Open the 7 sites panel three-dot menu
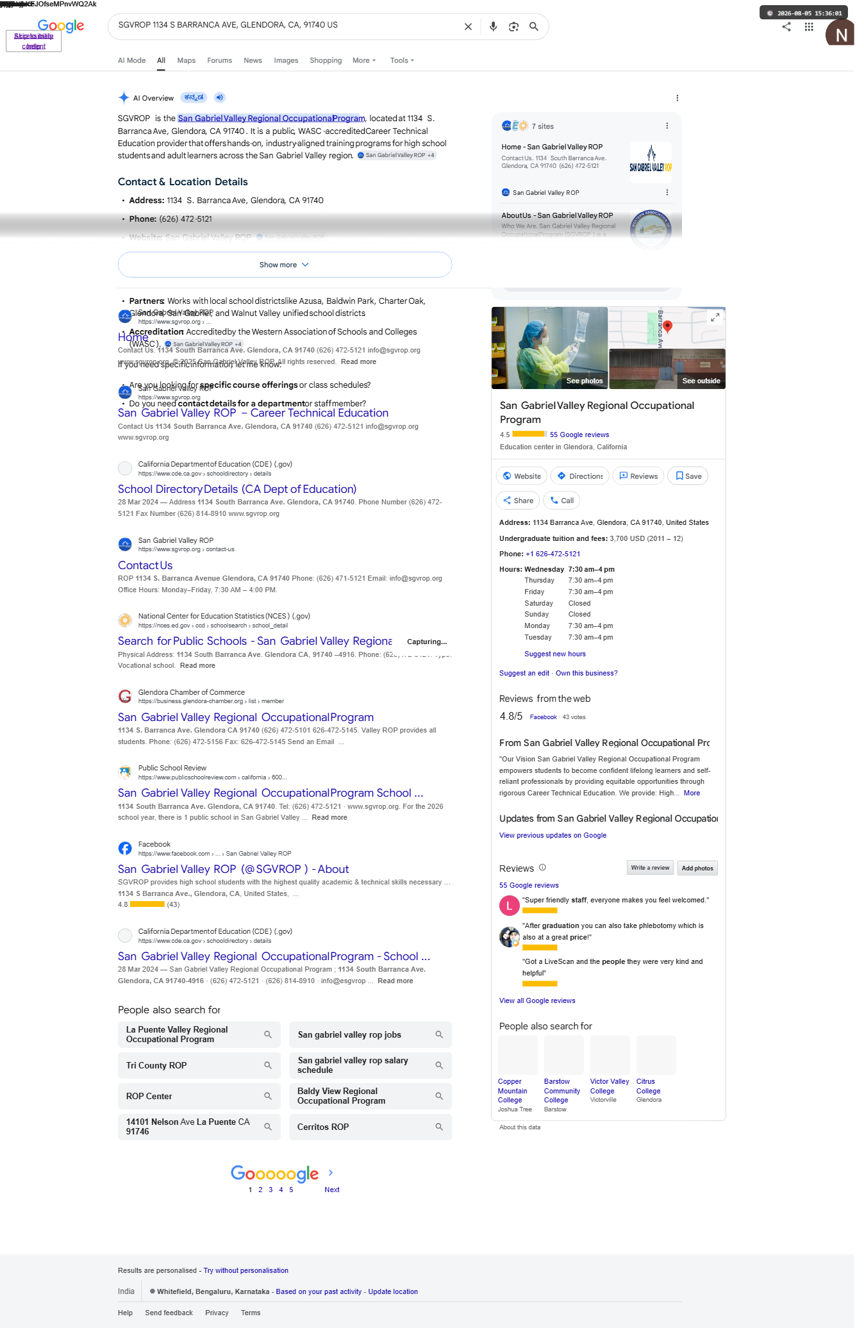The image size is (864, 1328). point(667,126)
